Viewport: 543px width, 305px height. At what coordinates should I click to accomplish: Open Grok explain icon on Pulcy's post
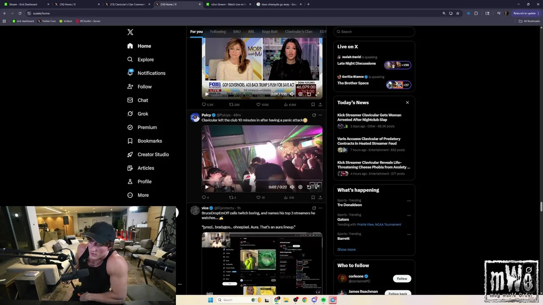tap(314, 115)
